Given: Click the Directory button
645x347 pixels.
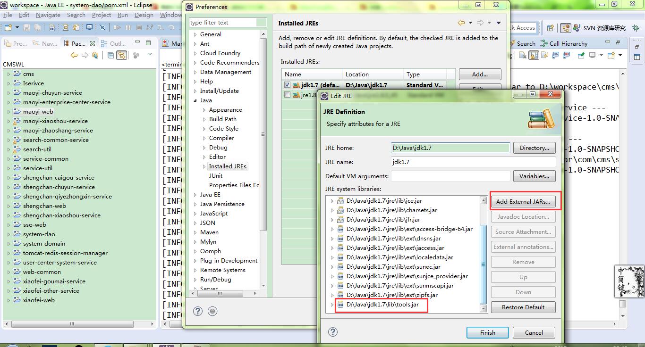Looking at the screenshot, I should pyautogui.click(x=534, y=148).
